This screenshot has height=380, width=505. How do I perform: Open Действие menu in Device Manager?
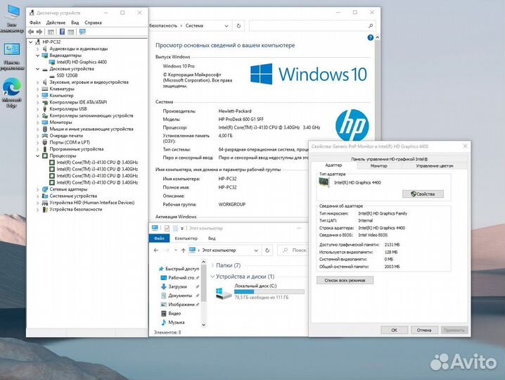(56, 23)
